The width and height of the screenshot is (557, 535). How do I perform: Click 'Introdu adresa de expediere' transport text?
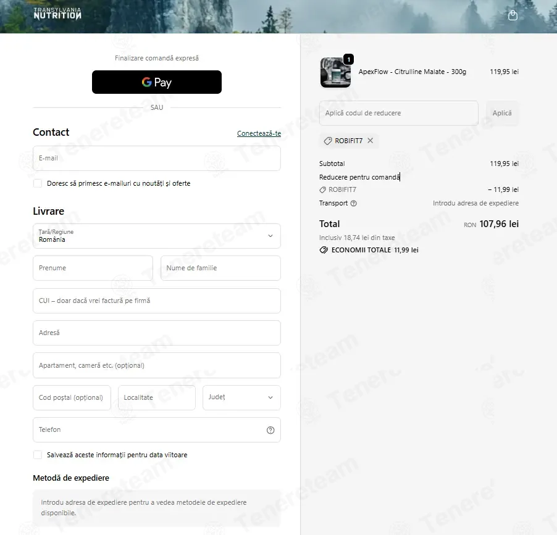475,203
